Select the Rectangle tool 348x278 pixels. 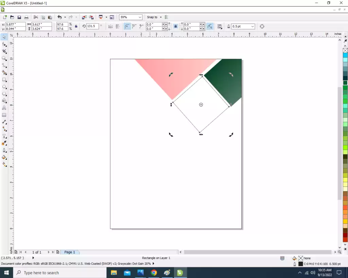click(4, 80)
